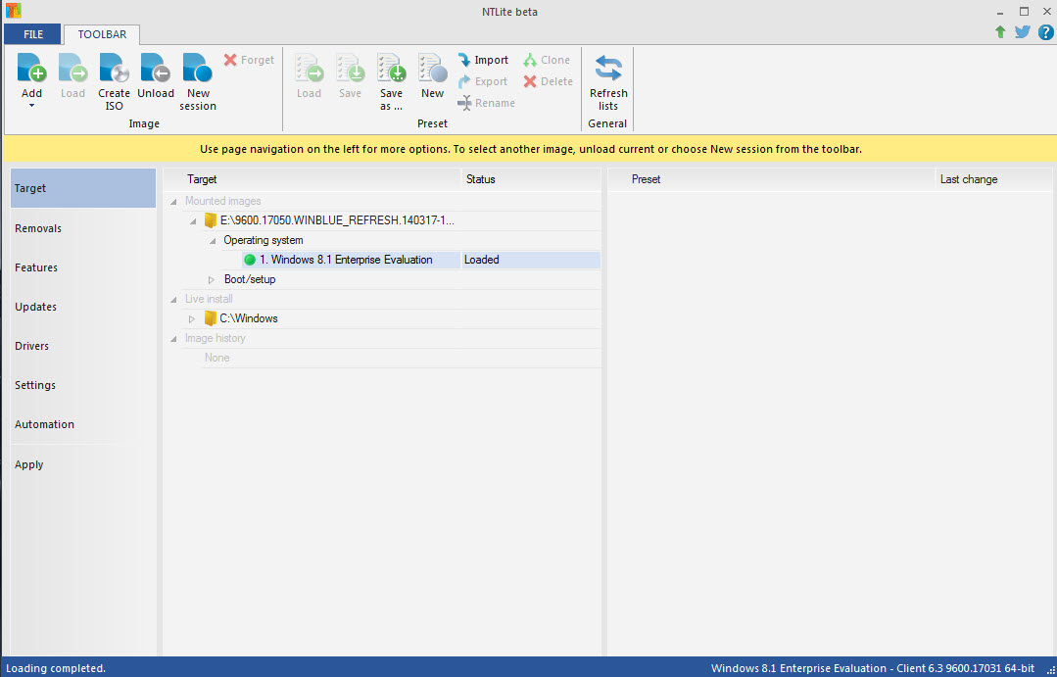
Task: Click the Clone preset button
Action: point(547,60)
